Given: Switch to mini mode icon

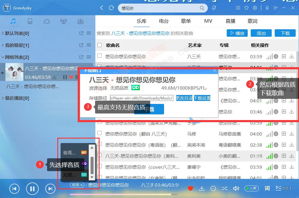Looking at the screenshot, I should click(276, 8).
